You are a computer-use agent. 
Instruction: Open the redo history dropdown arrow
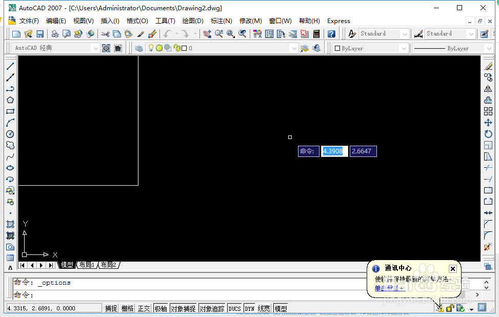coord(195,33)
